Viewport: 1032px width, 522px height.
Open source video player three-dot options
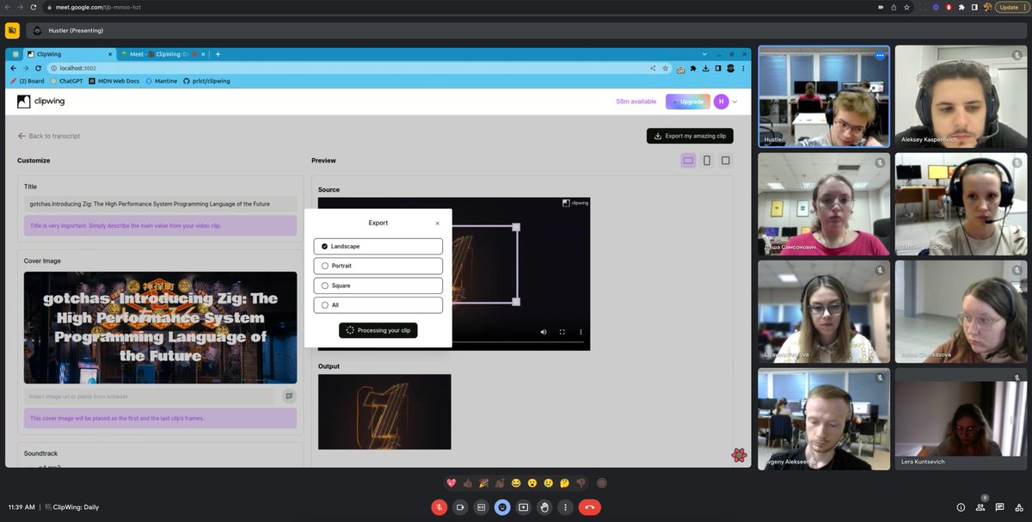[x=580, y=332]
